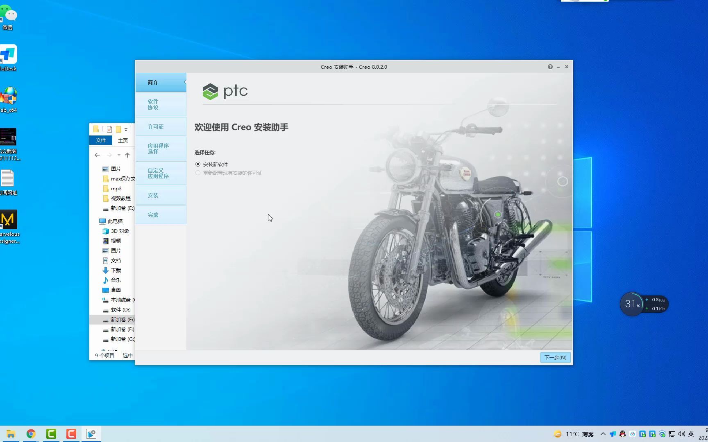Go to the 安装 step
This screenshot has height=442, width=708.
[x=161, y=195]
